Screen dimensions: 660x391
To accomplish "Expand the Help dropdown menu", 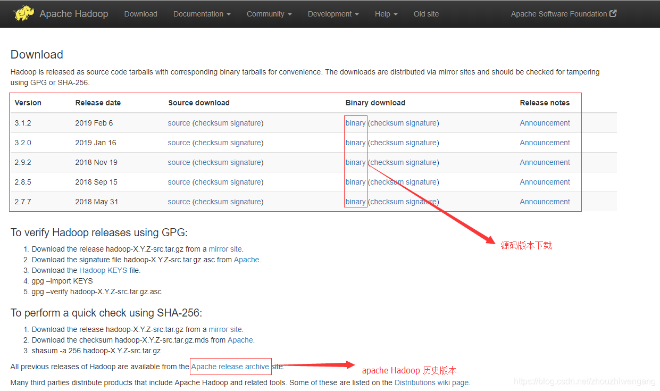I will pos(386,14).
